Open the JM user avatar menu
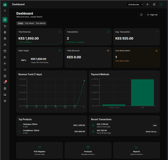This screenshot has width=168, height=160. pos(161,4)
